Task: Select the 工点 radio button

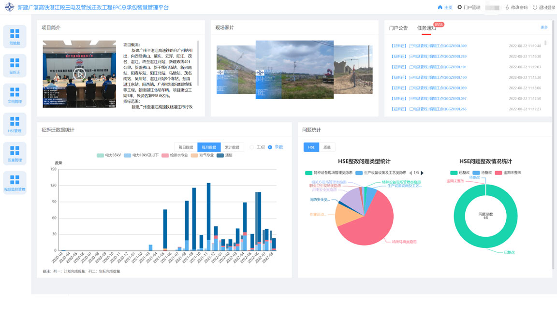Action: pos(252,147)
